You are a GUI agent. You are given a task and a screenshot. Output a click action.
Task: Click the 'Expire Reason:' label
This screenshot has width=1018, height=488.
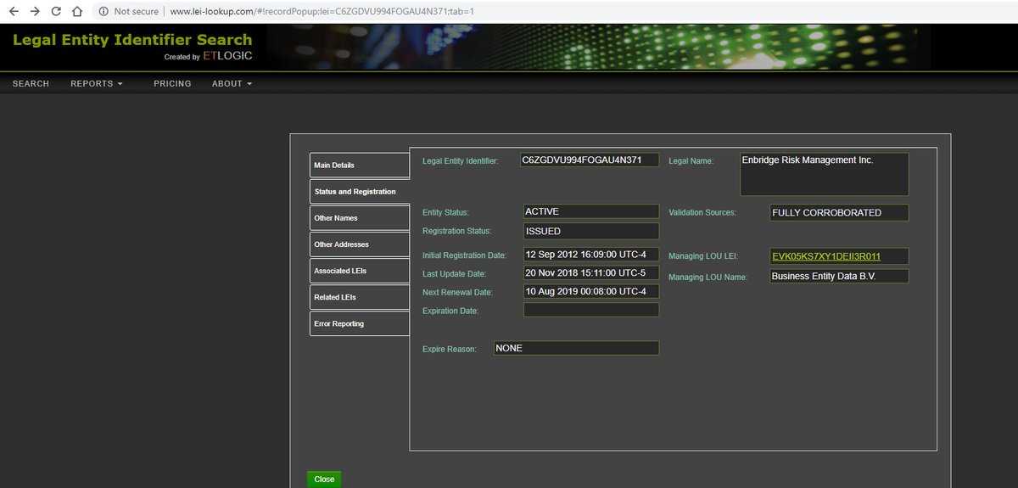point(450,349)
